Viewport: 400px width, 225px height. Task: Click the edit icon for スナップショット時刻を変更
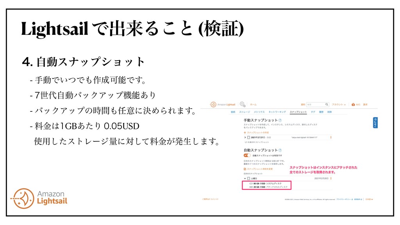pos(245,169)
